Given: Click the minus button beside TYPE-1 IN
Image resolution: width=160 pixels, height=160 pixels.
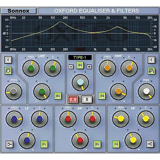Looking at the screenshot, I should [x=71, y=67].
